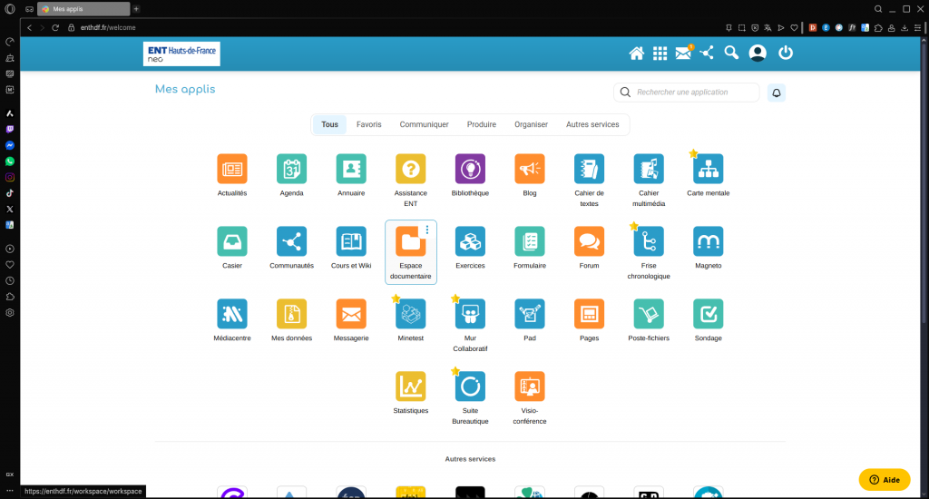This screenshot has height=499, width=929.
Task: Click the yellow Aide help button
Action: tap(884, 480)
